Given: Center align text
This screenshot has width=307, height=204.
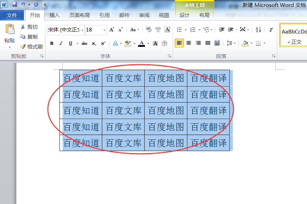Looking at the screenshot, I should click(x=189, y=43).
